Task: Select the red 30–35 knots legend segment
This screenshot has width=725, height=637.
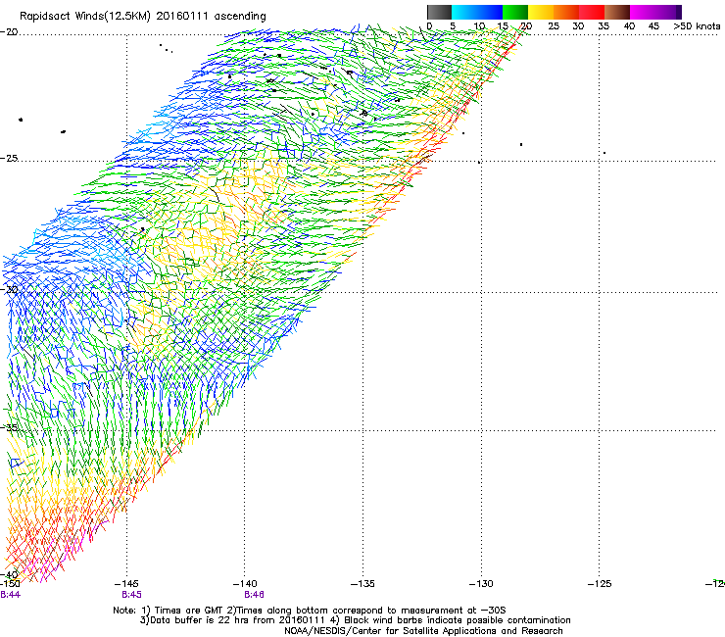Action: point(592,12)
